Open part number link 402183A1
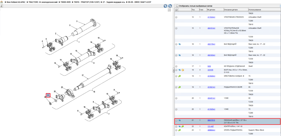The height and width of the screenshot is (136, 281). click(x=211, y=55)
